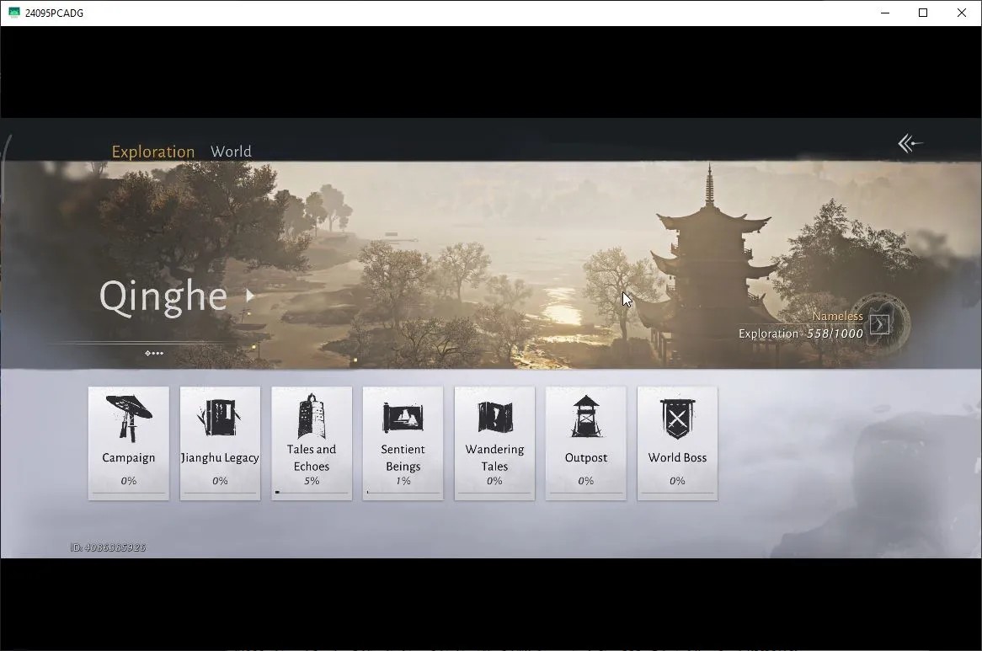Click the Tales and Echoes label
982x651 pixels.
[x=312, y=457]
